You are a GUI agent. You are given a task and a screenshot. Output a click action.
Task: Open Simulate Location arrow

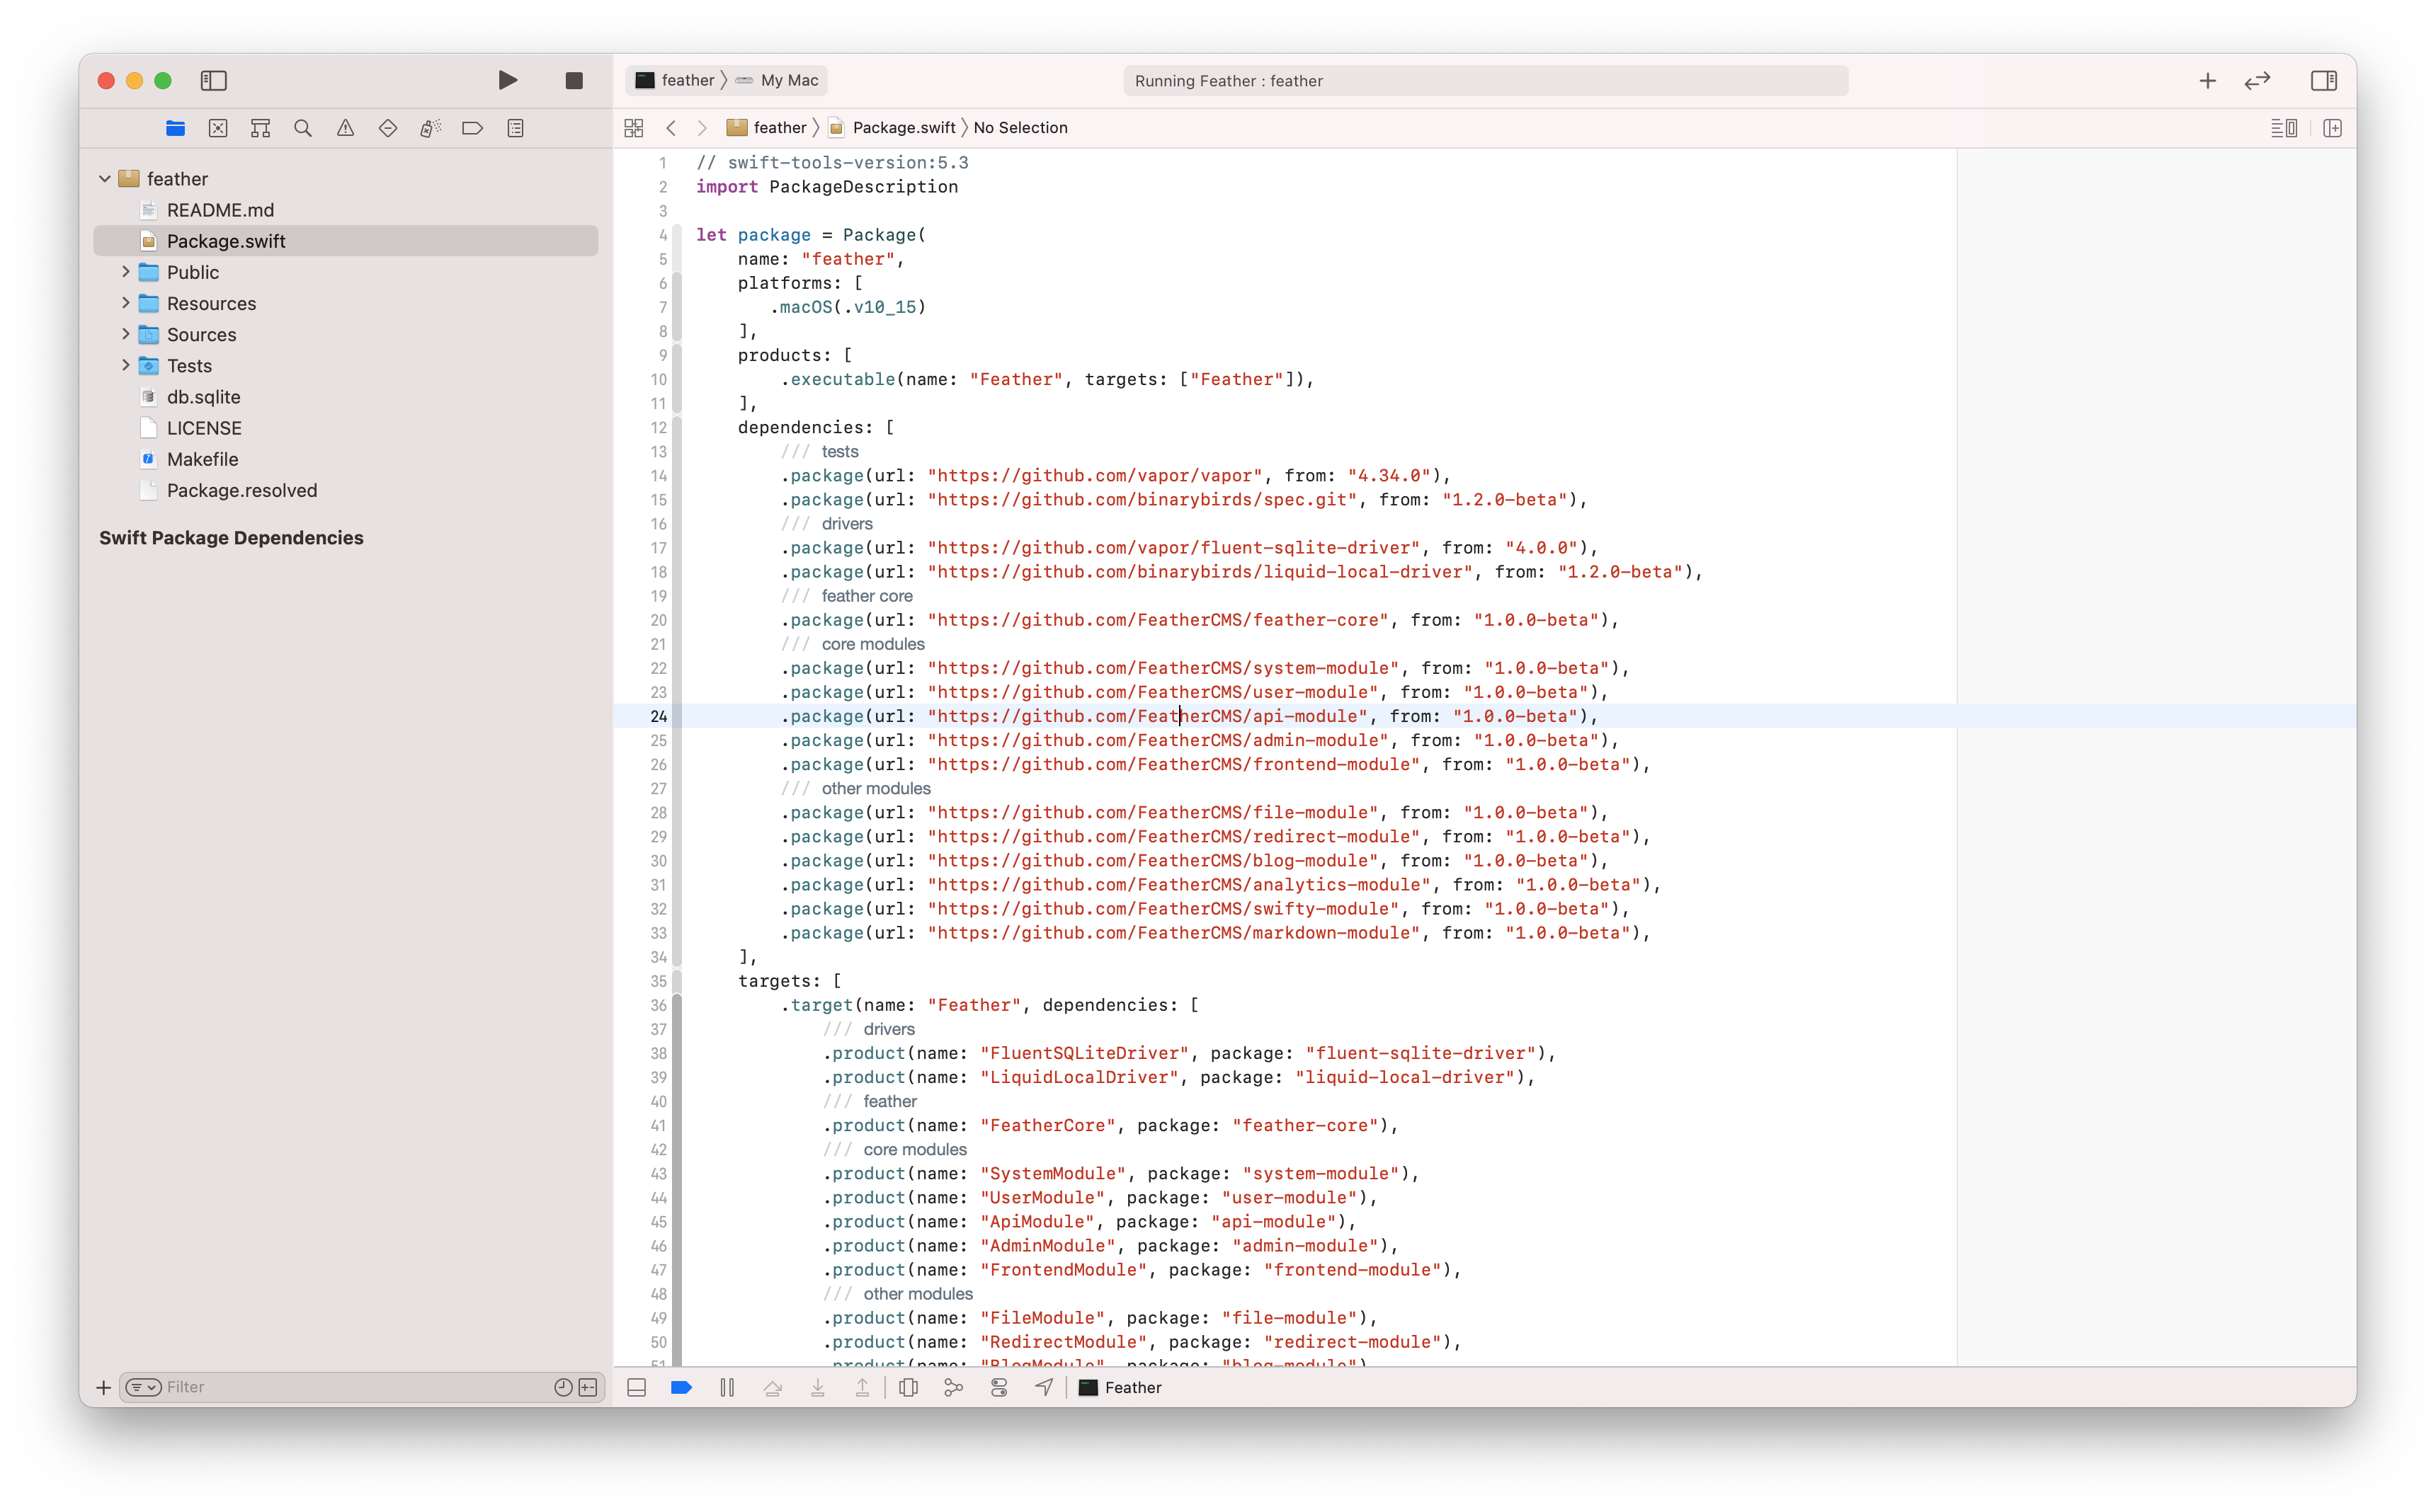pyautogui.click(x=1045, y=1388)
